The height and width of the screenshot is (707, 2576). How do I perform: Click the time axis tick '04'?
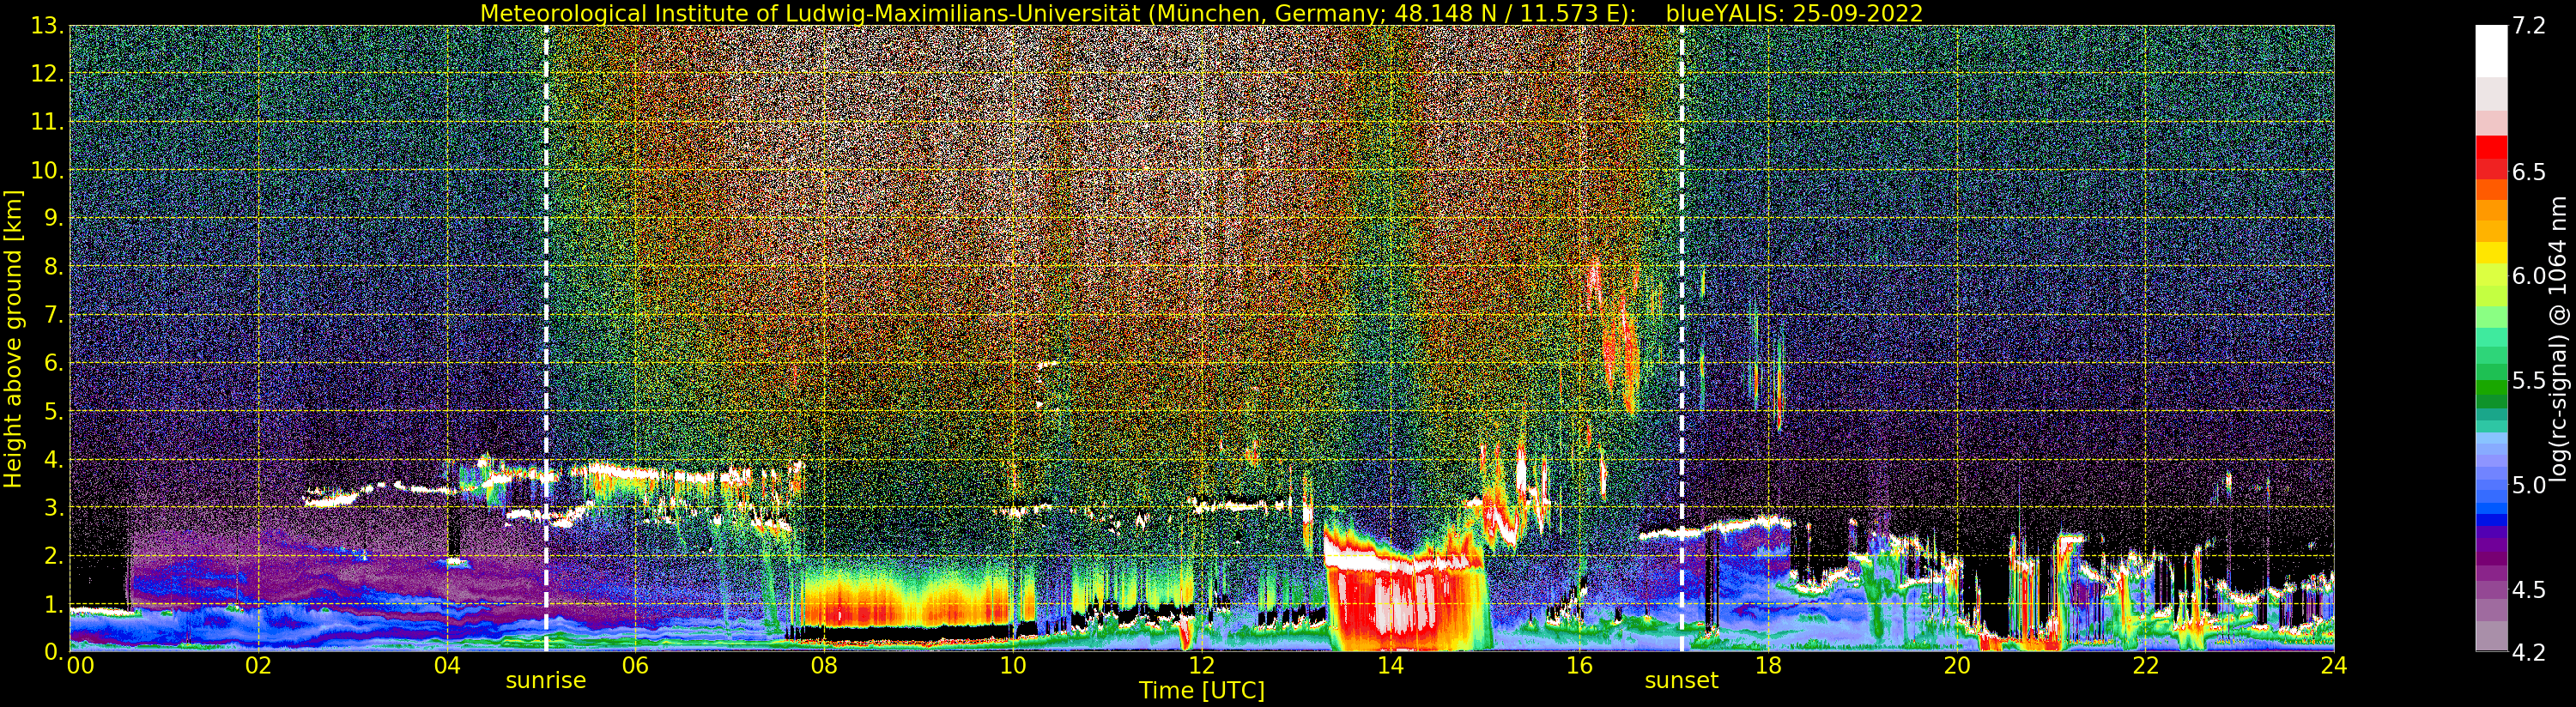pyautogui.click(x=447, y=665)
